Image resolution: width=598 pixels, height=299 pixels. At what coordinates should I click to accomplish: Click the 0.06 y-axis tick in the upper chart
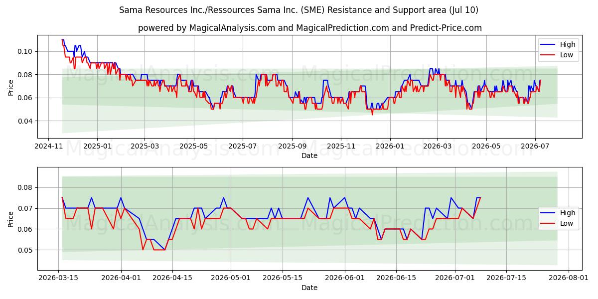point(26,98)
